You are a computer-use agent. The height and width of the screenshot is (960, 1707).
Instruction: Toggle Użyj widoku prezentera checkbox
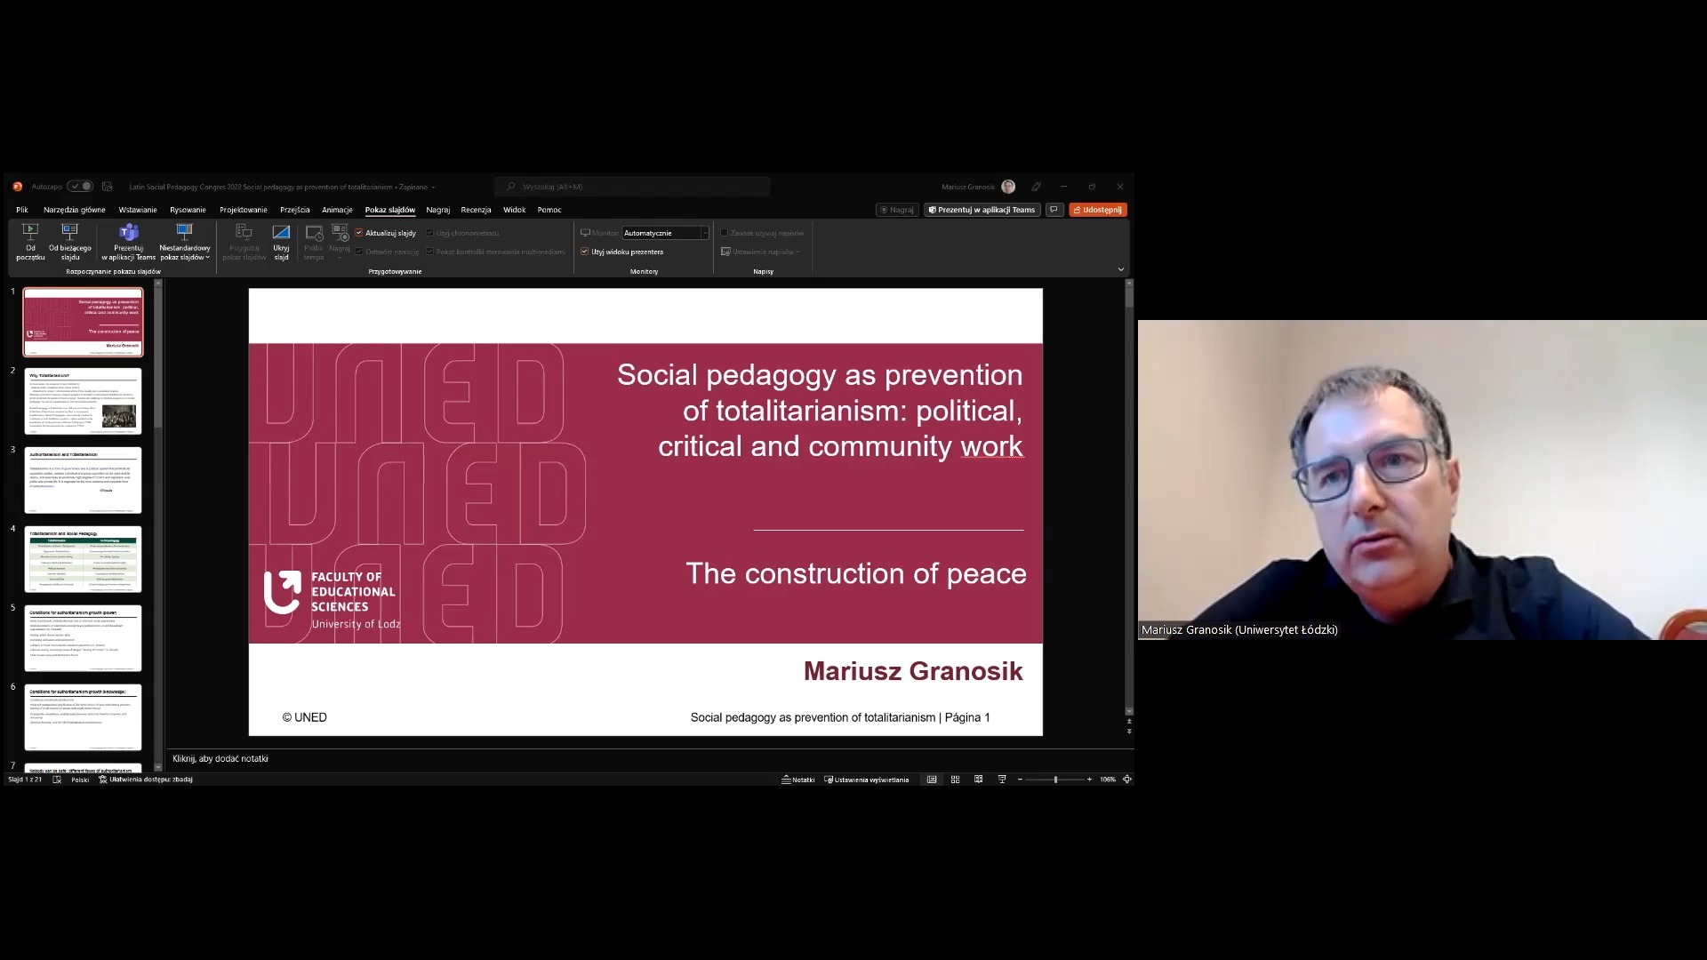pos(584,252)
